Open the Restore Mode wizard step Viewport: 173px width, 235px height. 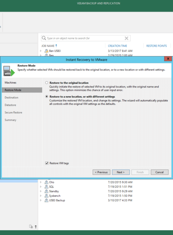pos(22,90)
